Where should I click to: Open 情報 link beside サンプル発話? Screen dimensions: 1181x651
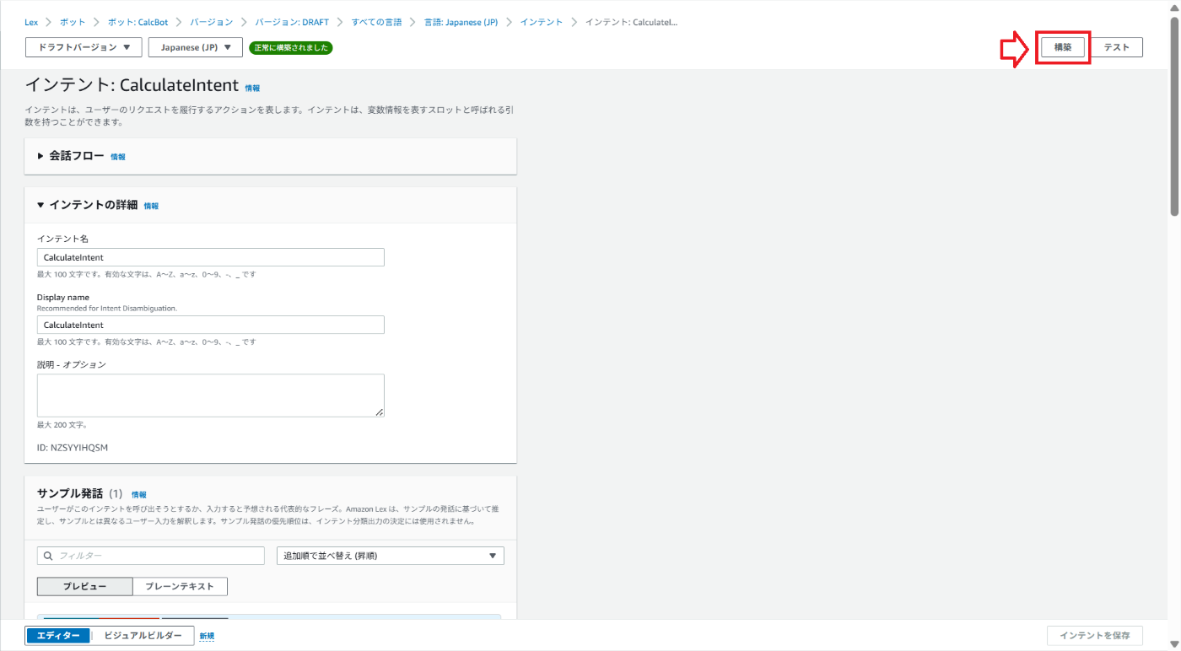pyautogui.click(x=139, y=495)
